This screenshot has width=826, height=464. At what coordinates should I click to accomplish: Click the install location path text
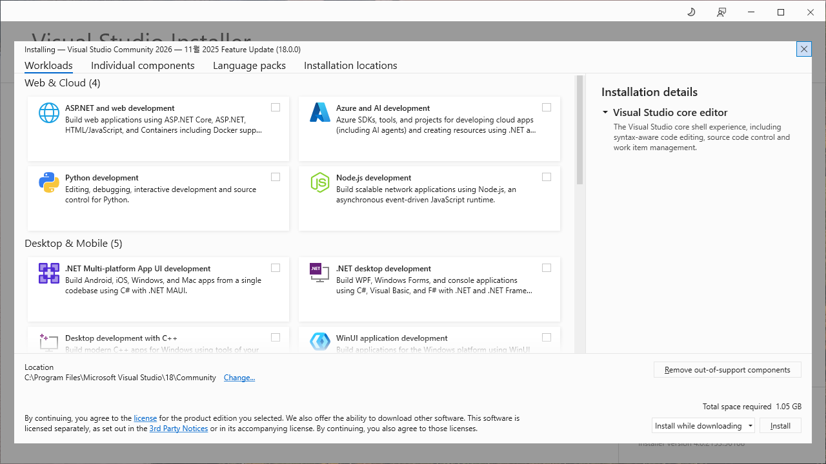pyautogui.click(x=120, y=378)
